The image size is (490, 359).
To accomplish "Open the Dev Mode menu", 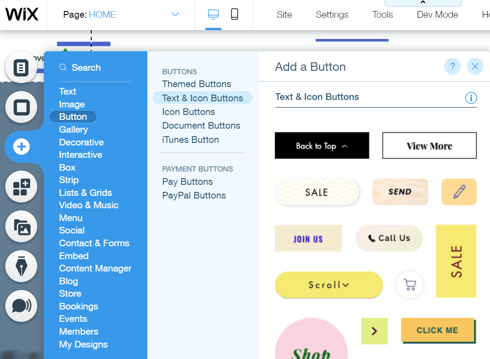I will [437, 14].
